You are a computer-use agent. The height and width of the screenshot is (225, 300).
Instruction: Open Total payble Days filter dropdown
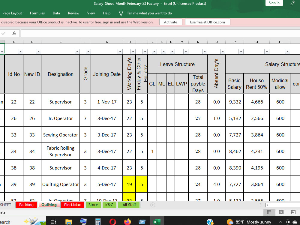205,52
